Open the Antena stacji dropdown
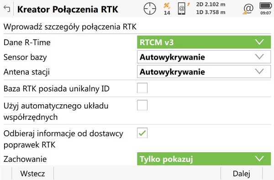 tap(204, 72)
